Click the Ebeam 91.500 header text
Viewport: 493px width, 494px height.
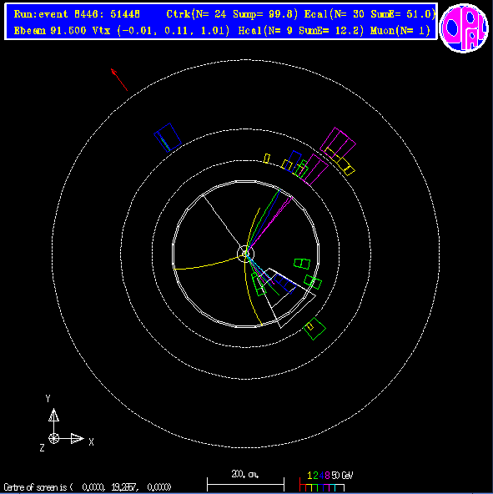pyautogui.click(x=50, y=31)
